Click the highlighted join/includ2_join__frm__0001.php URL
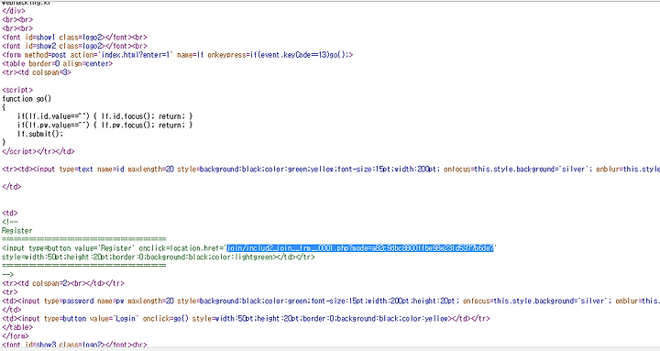 [360, 248]
